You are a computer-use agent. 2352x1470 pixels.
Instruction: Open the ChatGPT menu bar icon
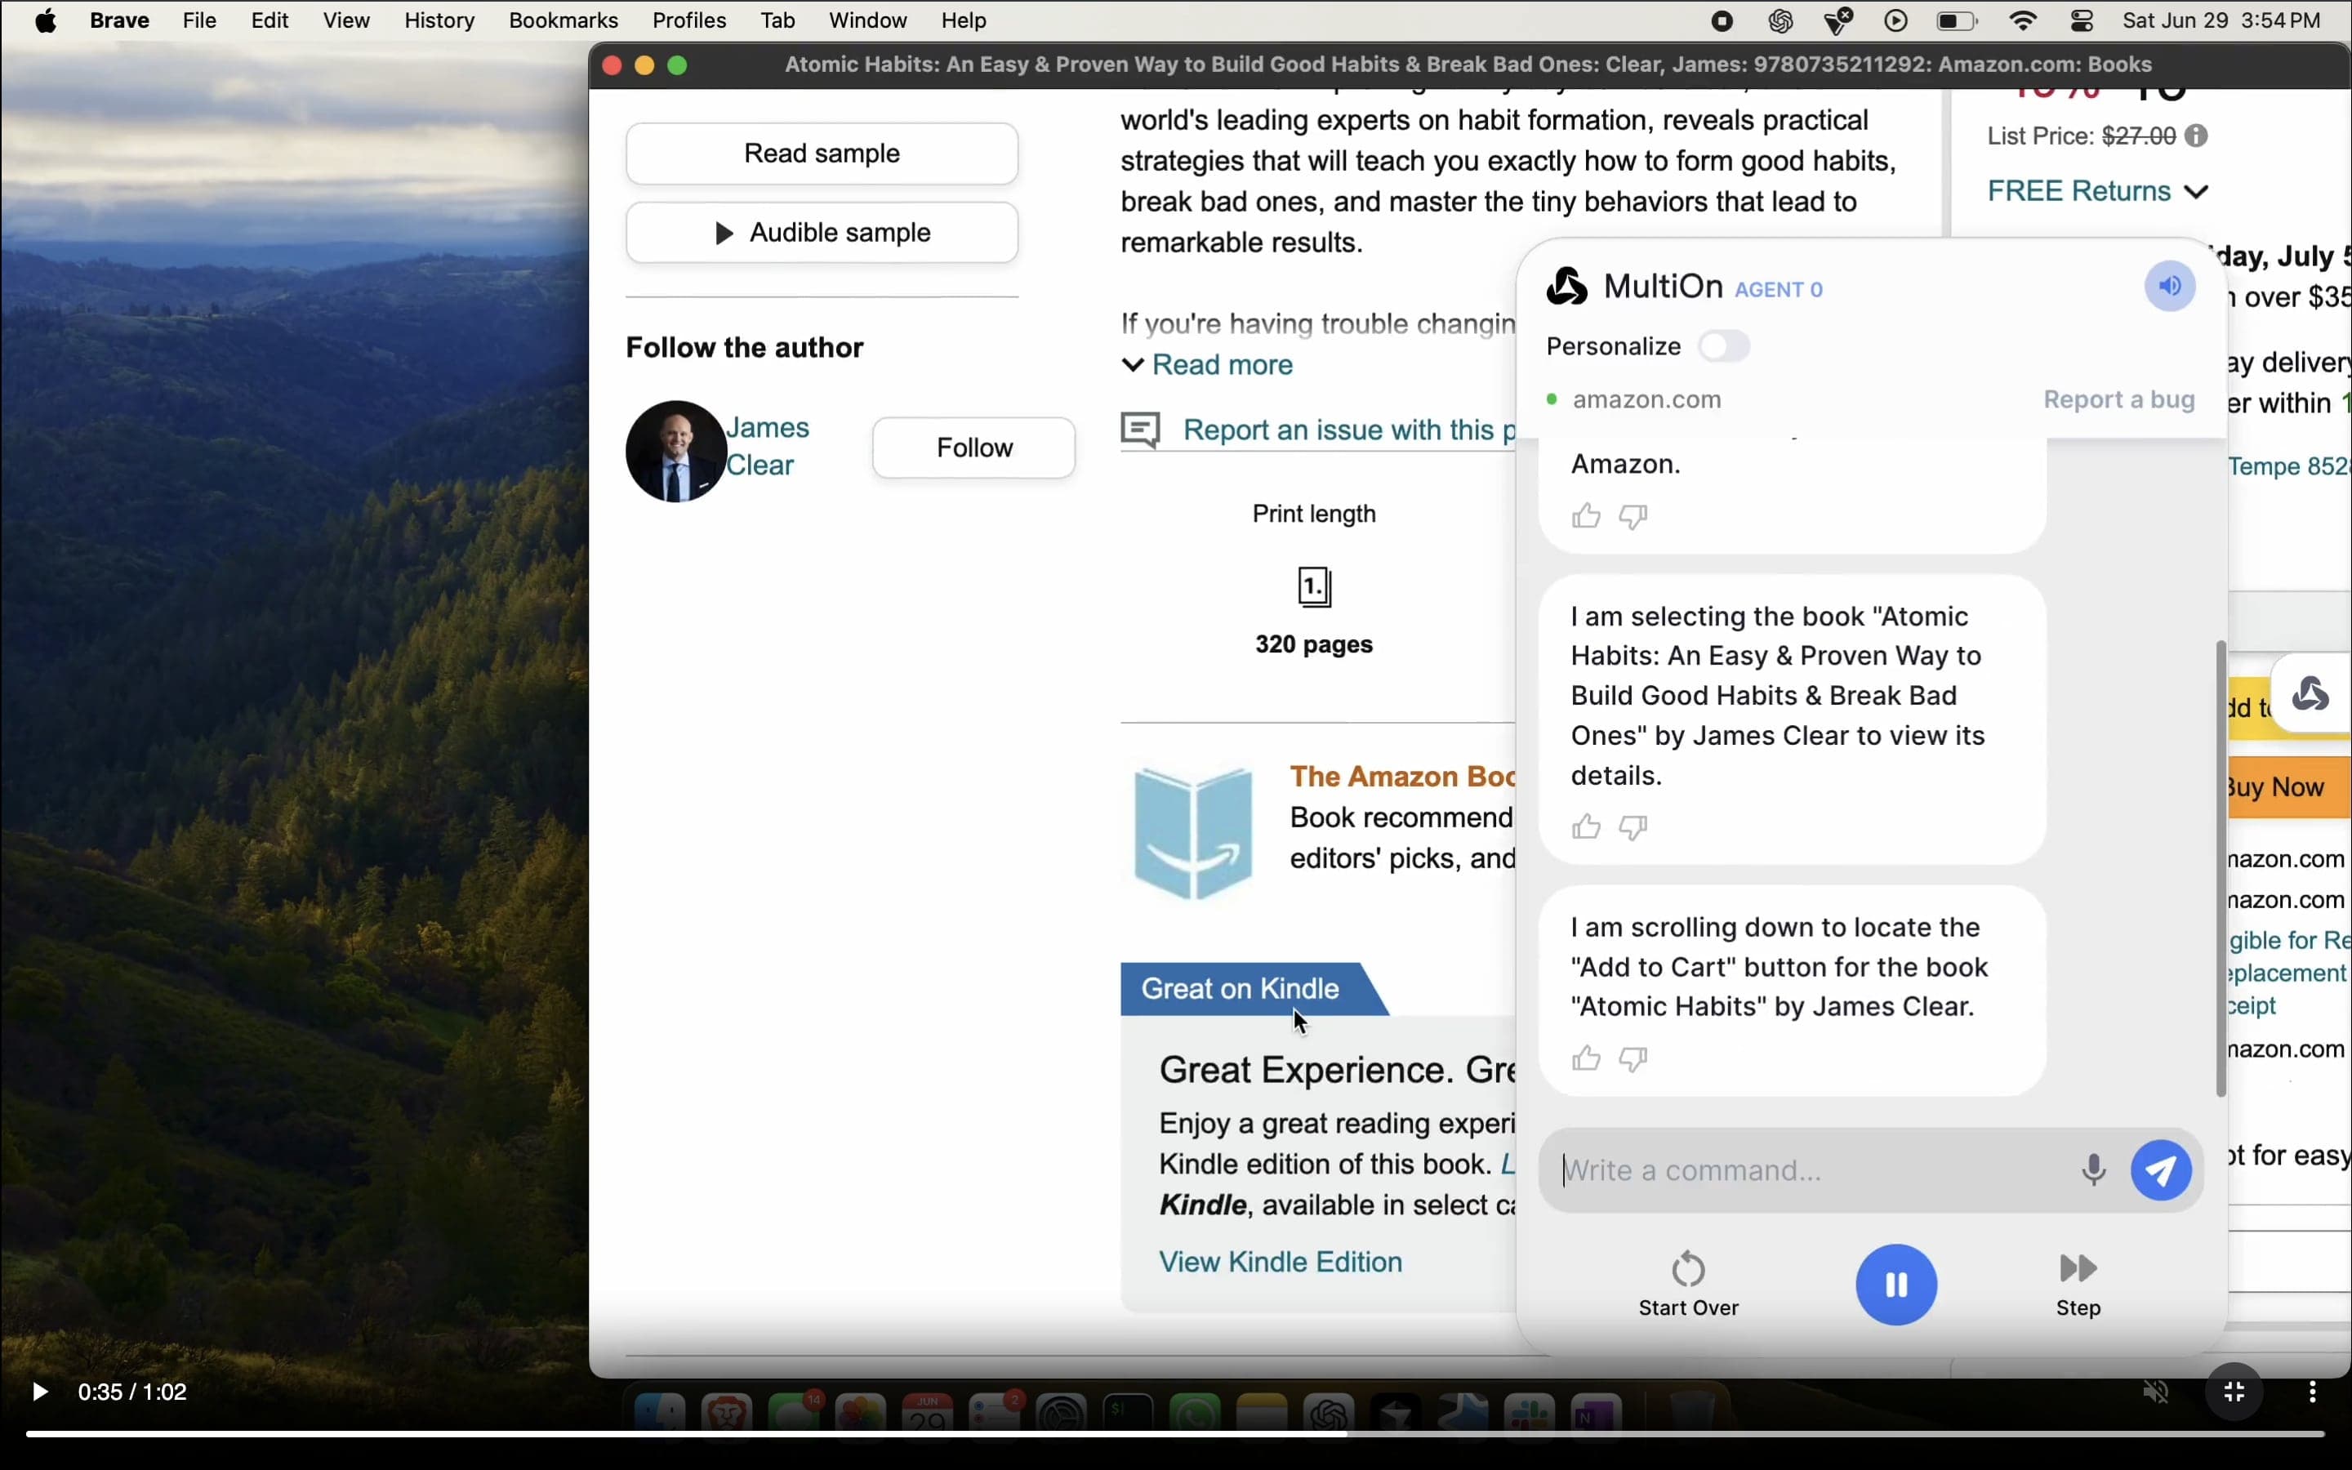coord(1780,20)
